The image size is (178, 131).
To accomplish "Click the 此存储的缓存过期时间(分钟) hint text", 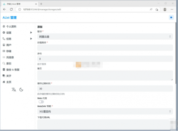I will point(51,94).
